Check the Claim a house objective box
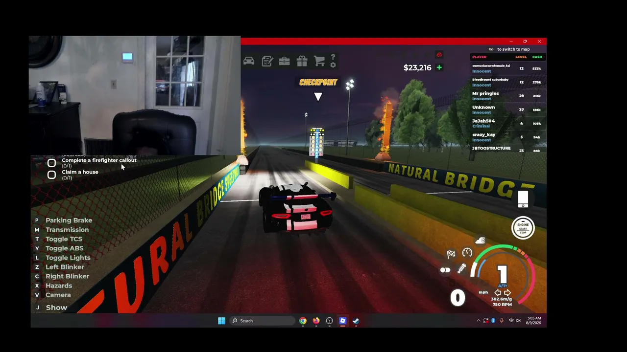The width and height of the screenshot is (627, 352). [x=51, y=175]
